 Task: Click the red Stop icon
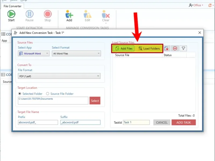click(48, 14)
